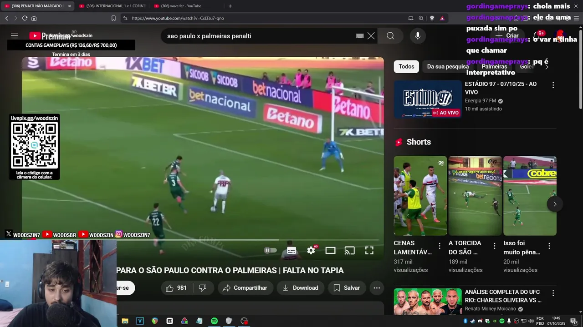Select the Palmeiras filter chip

pos(494,67)
